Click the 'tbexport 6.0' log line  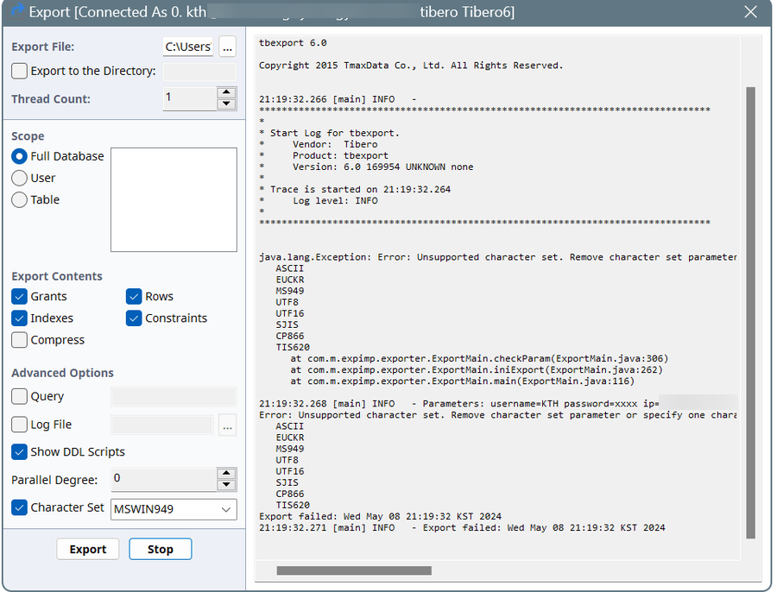(x=293, y=43)
